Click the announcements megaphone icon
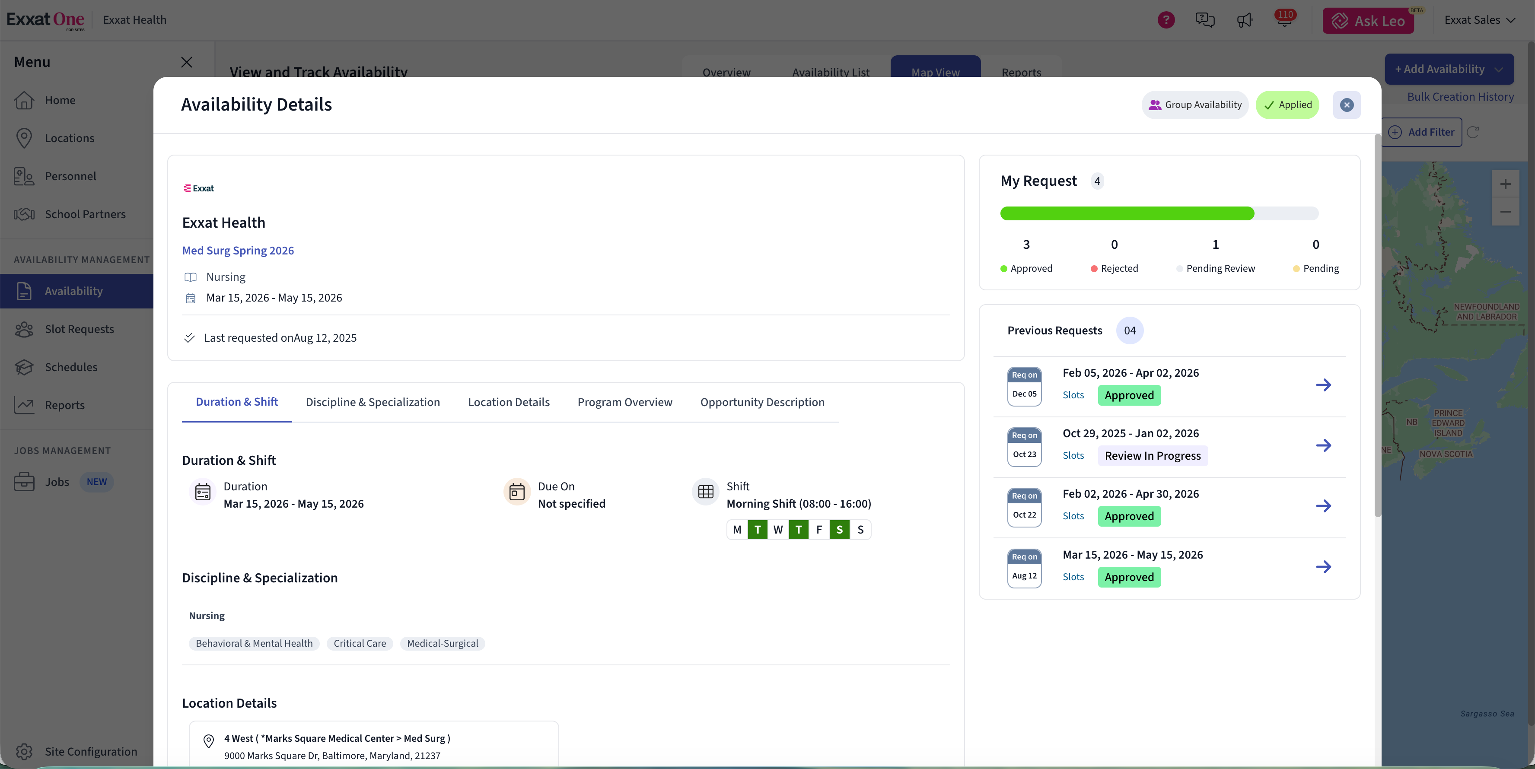 pyautogui.click(x=1244, y=20)
